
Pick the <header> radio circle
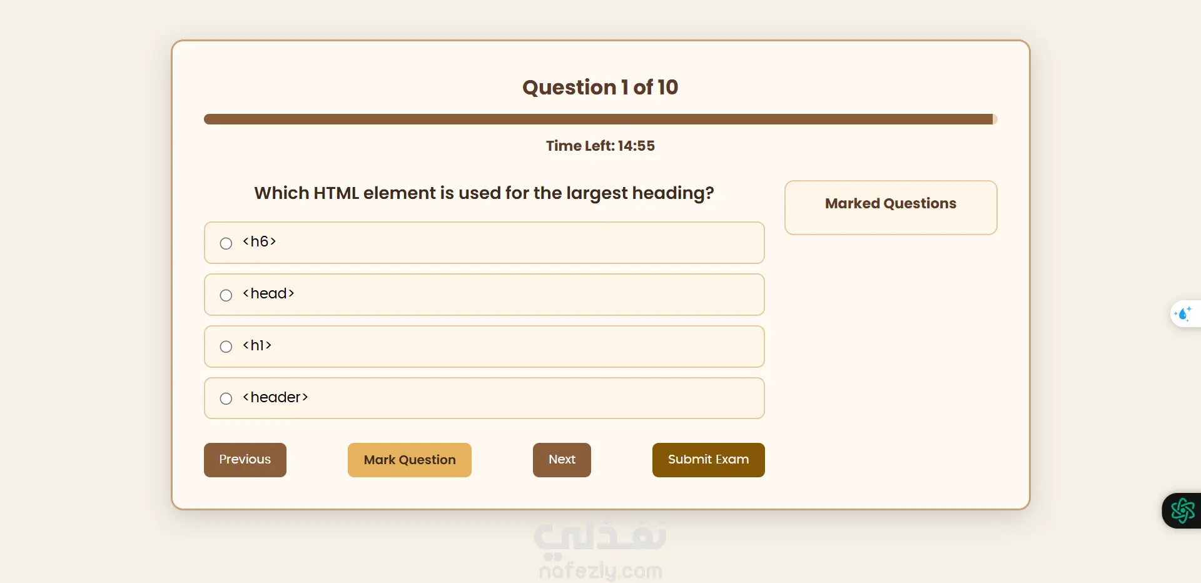(x=226, y=398)
